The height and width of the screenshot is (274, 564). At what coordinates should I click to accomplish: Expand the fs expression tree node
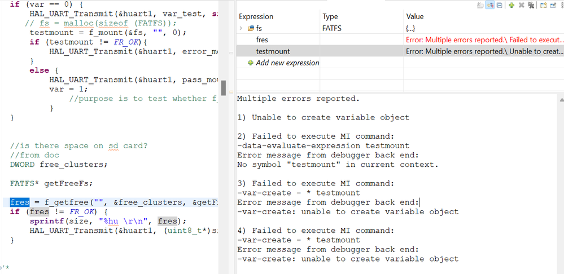point(242,28)
